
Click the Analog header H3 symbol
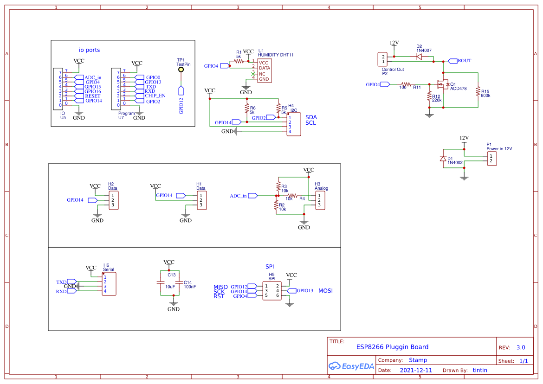(320, 200)
